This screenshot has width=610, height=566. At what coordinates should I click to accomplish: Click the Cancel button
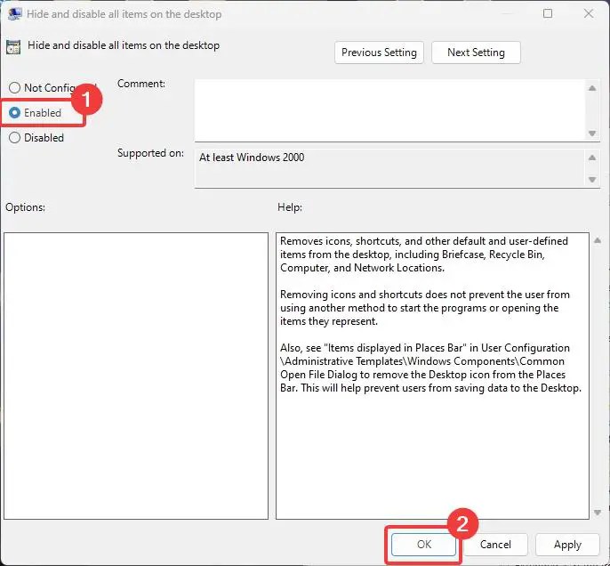pyautogui.click(x=495, y=545)
